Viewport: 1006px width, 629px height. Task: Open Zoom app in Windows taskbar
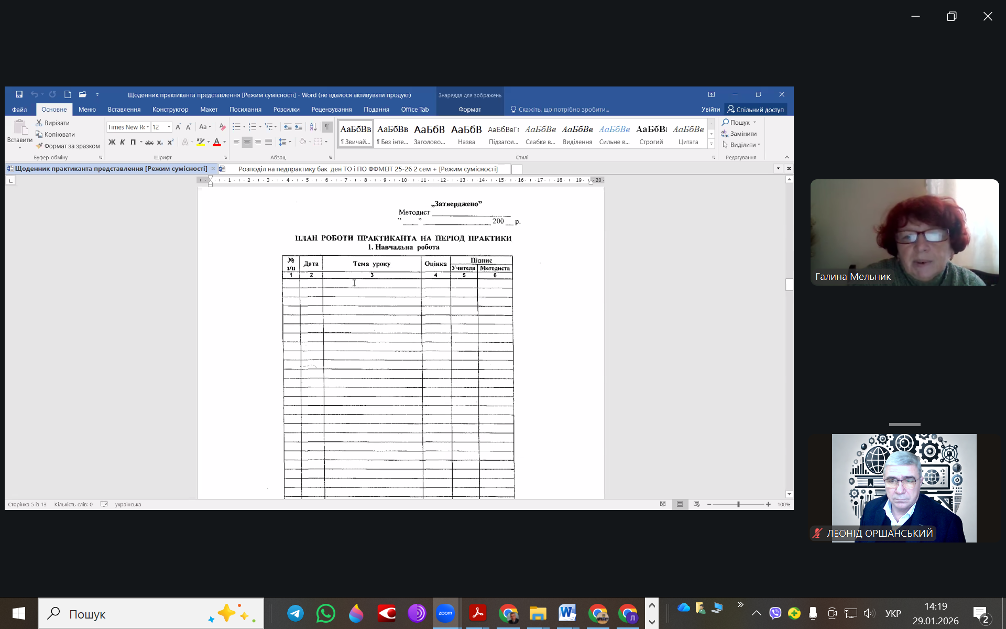tap(445, 613)
